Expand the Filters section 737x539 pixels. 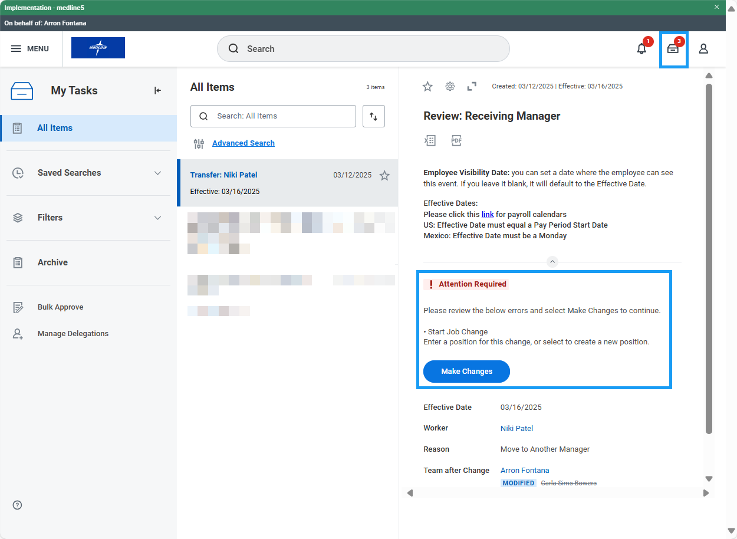point(157,218)
